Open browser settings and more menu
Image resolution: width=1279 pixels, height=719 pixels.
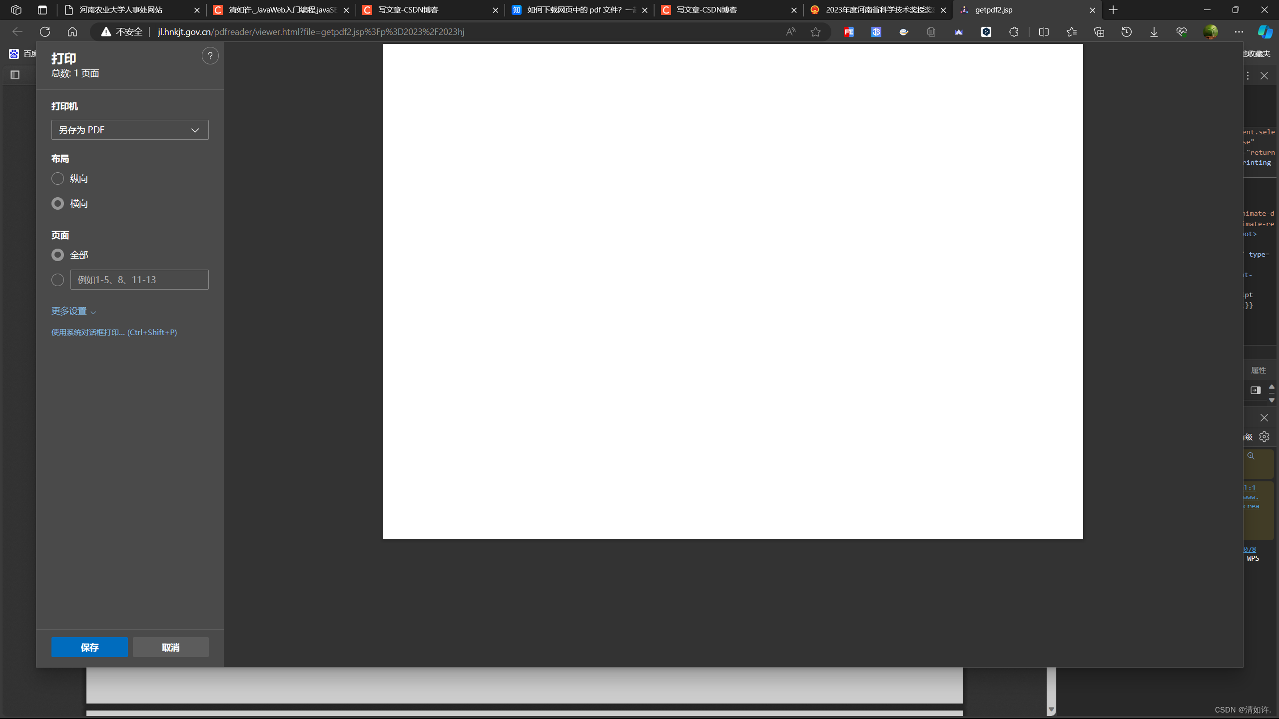tap(1239, 32)
